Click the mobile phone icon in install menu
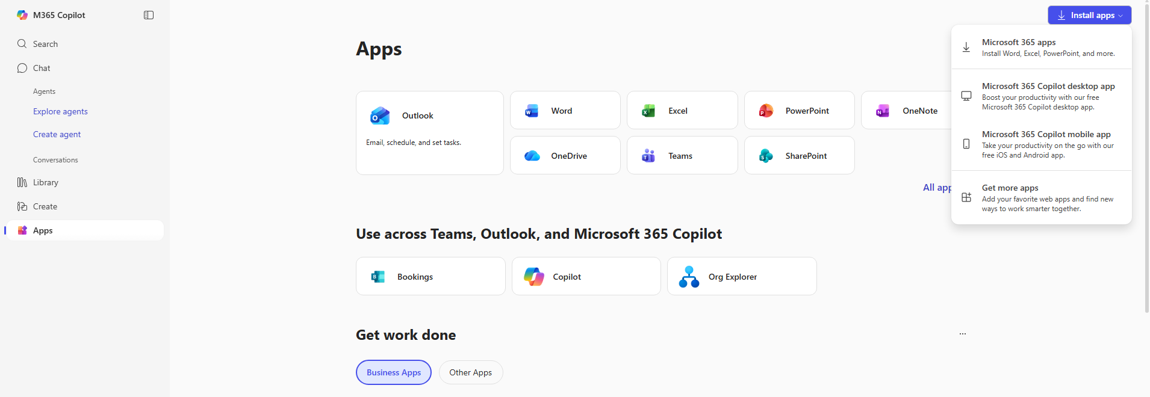This screenshot has height=397, width=1150. tap(966, 144)
